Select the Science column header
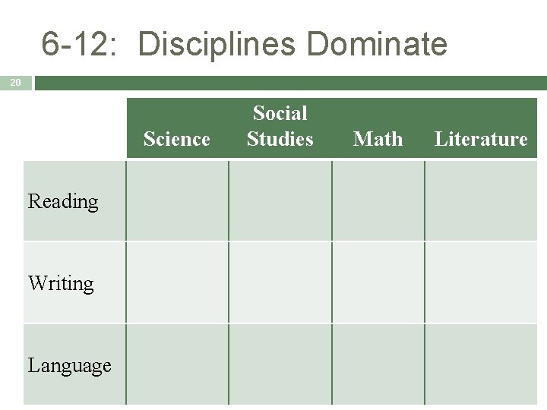Viewport: 547px width, 410px height. (x=177, y=138)
